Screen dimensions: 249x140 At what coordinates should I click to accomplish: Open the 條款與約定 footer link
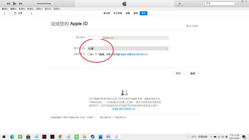click(x=121, y=118)
